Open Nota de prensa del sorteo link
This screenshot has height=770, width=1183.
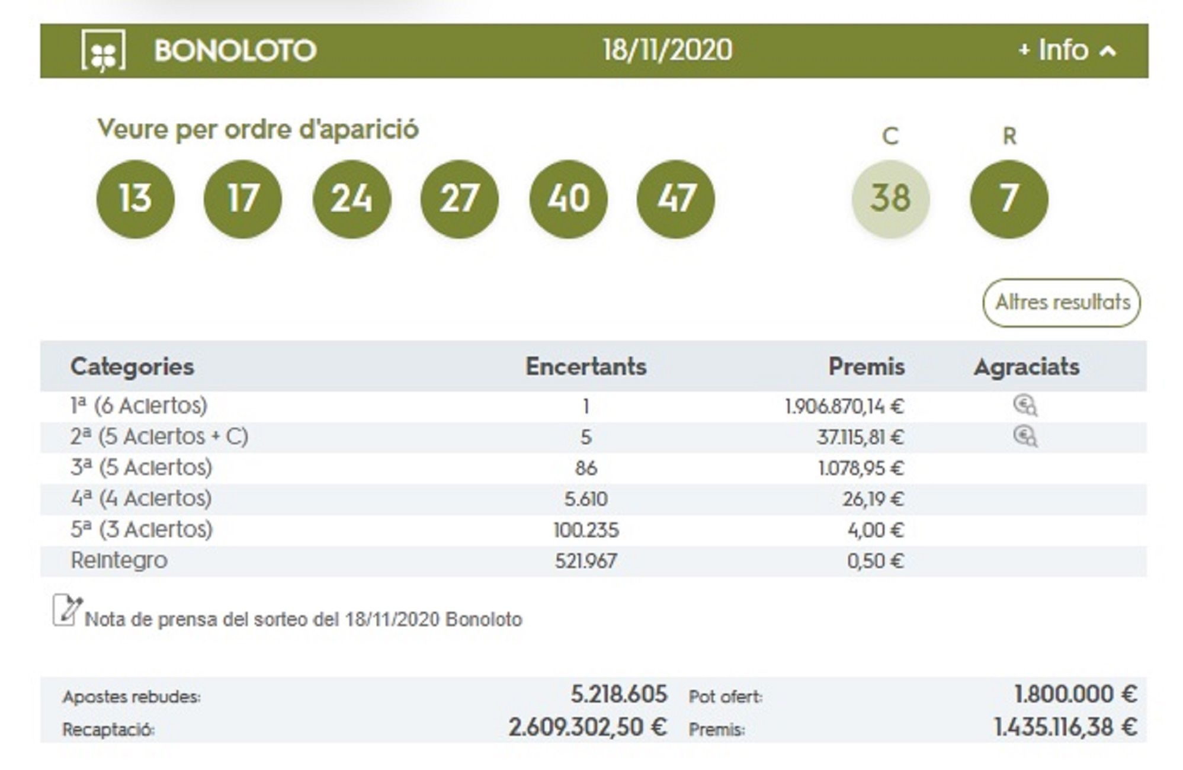303,620
